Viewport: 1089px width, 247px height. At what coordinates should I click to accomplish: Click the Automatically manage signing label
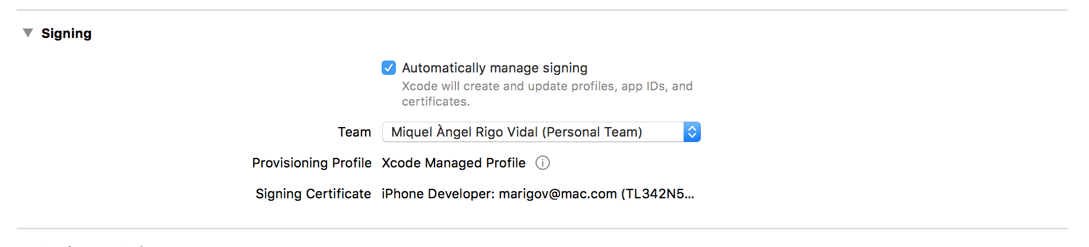[x=495, y=68]
